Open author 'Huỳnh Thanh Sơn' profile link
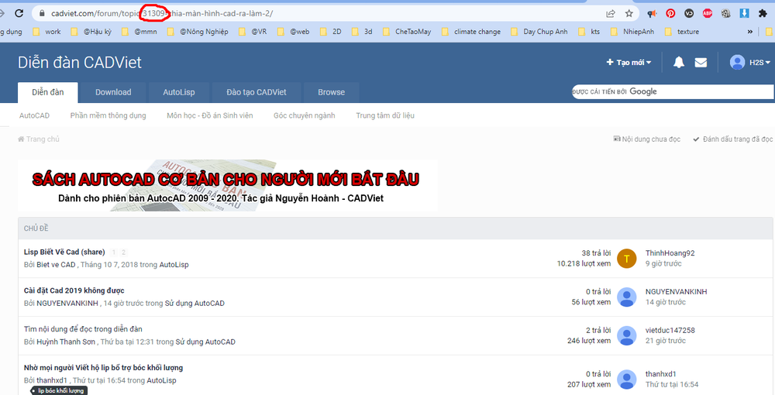775x395 pixels. [66, 342]
